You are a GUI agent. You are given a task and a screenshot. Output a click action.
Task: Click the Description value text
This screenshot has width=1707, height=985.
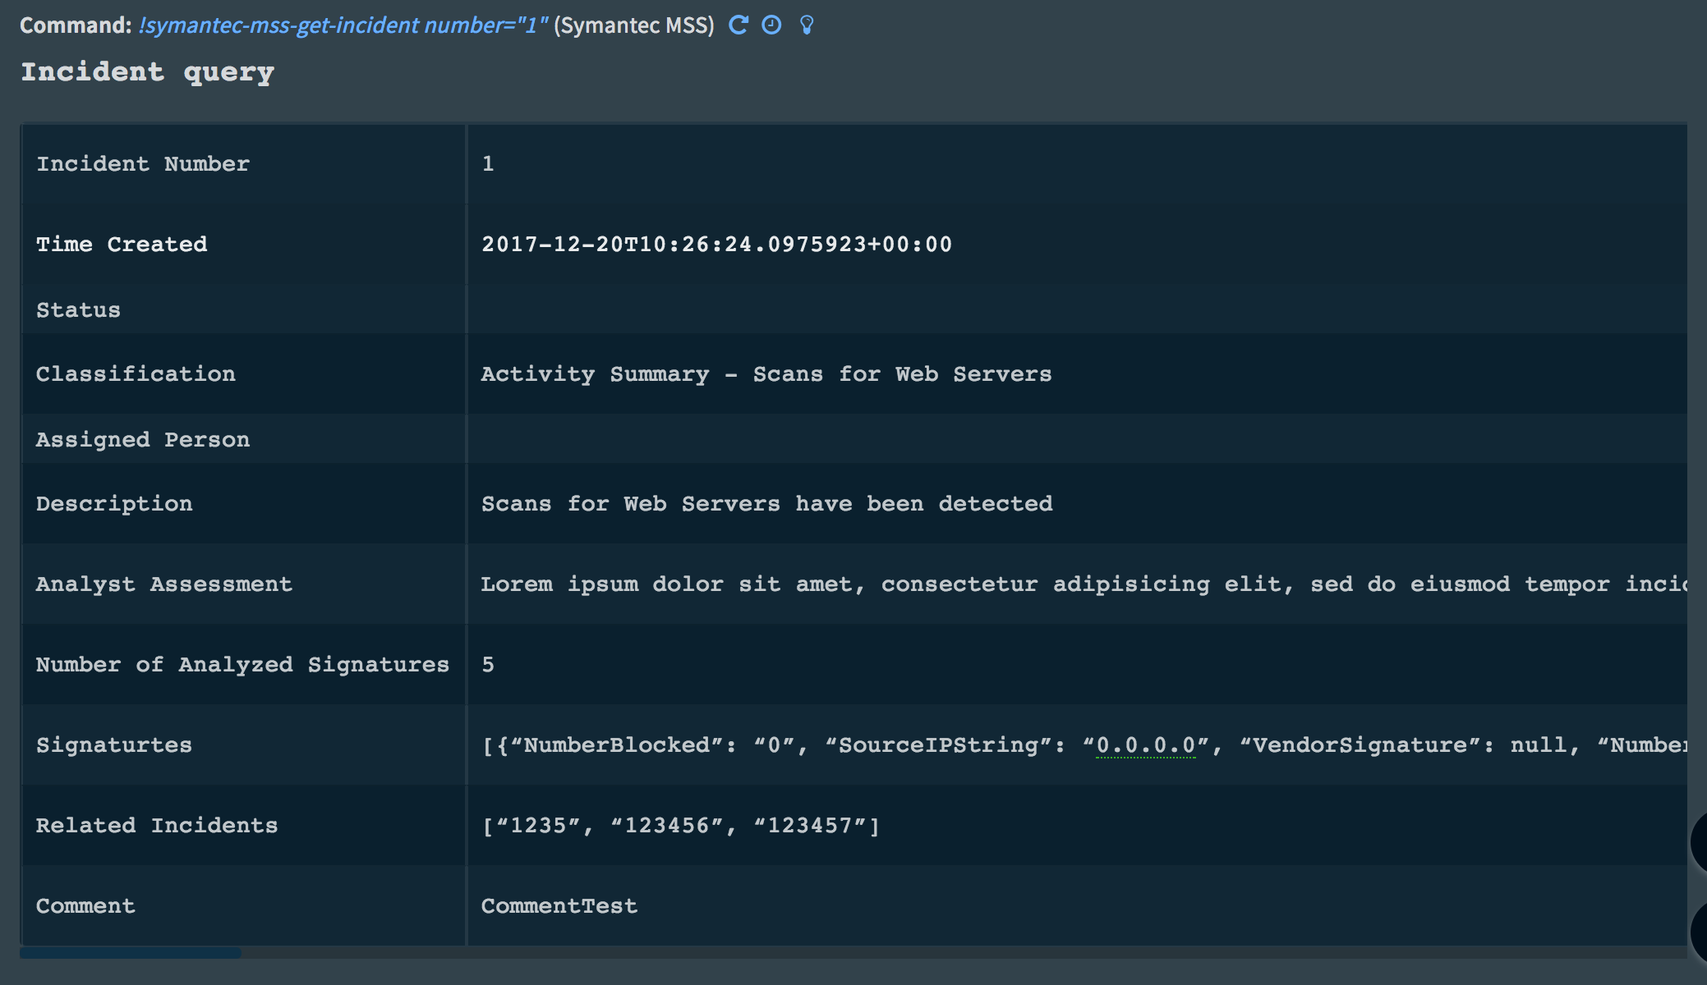pos(766,504)
